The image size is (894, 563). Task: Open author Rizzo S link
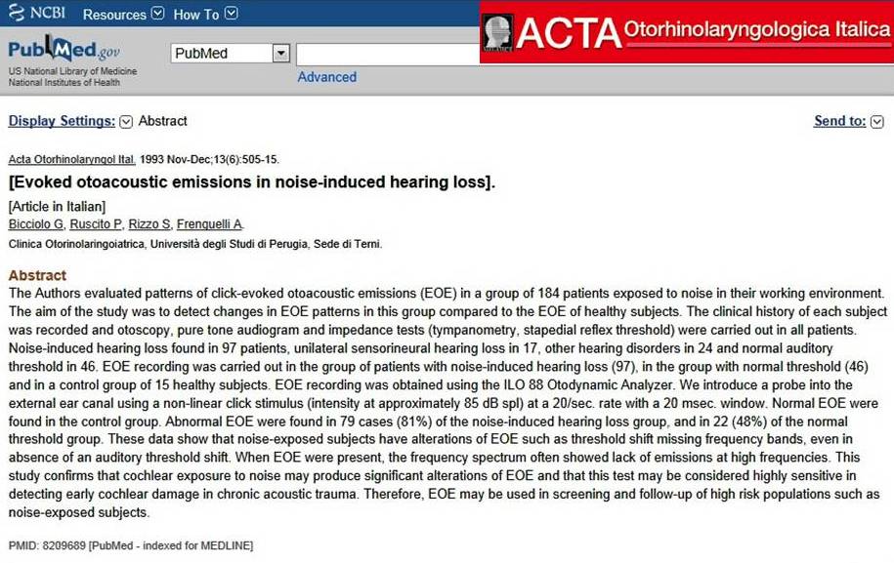149,224
